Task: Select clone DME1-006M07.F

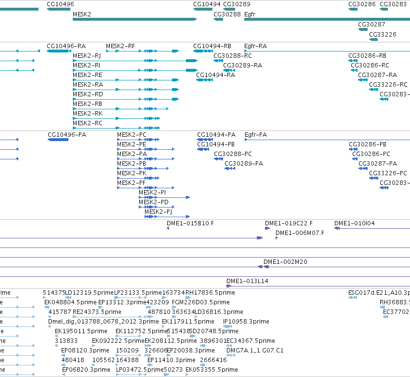Action: 300,233
